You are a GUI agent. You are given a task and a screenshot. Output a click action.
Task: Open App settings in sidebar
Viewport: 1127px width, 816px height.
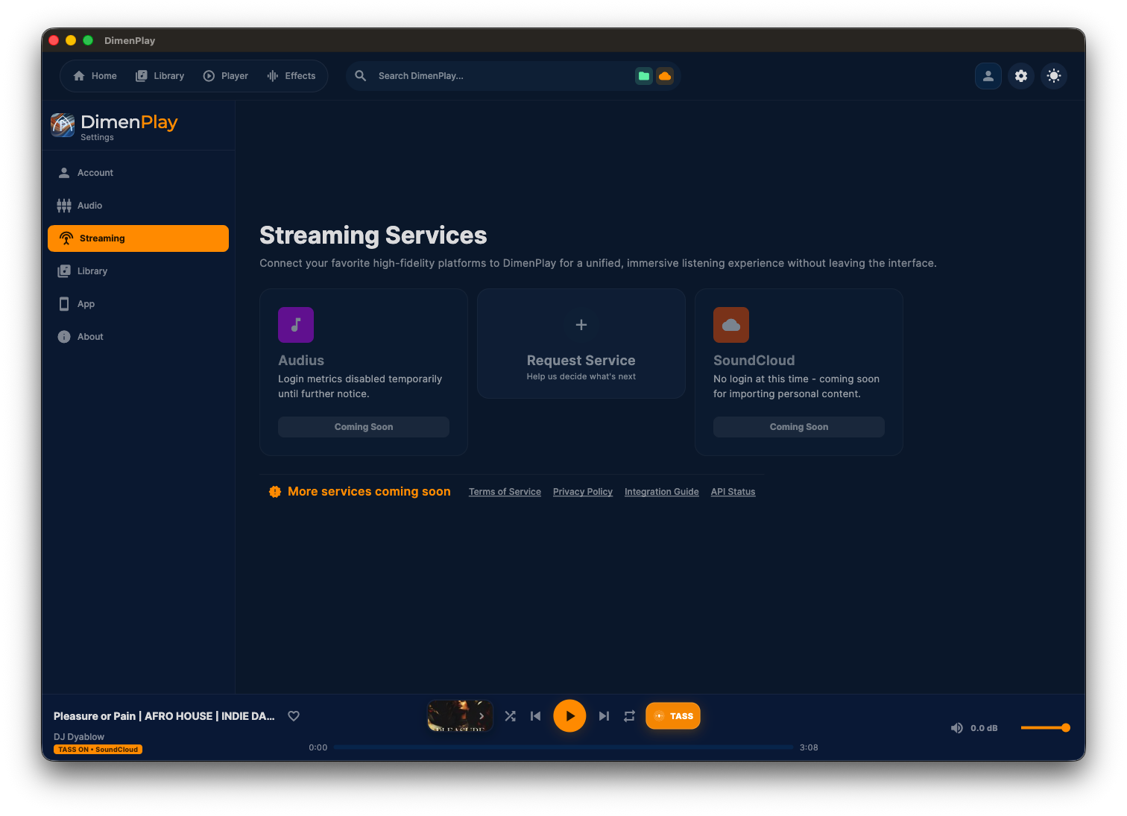[x=138, y=304]
